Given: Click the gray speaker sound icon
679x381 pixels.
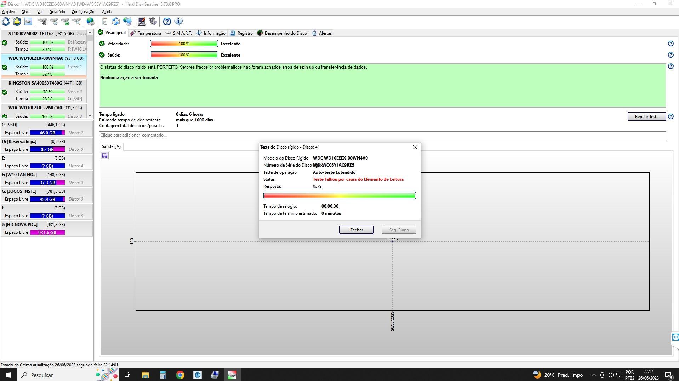Looking at the screenshot, I should click(153, 22).
